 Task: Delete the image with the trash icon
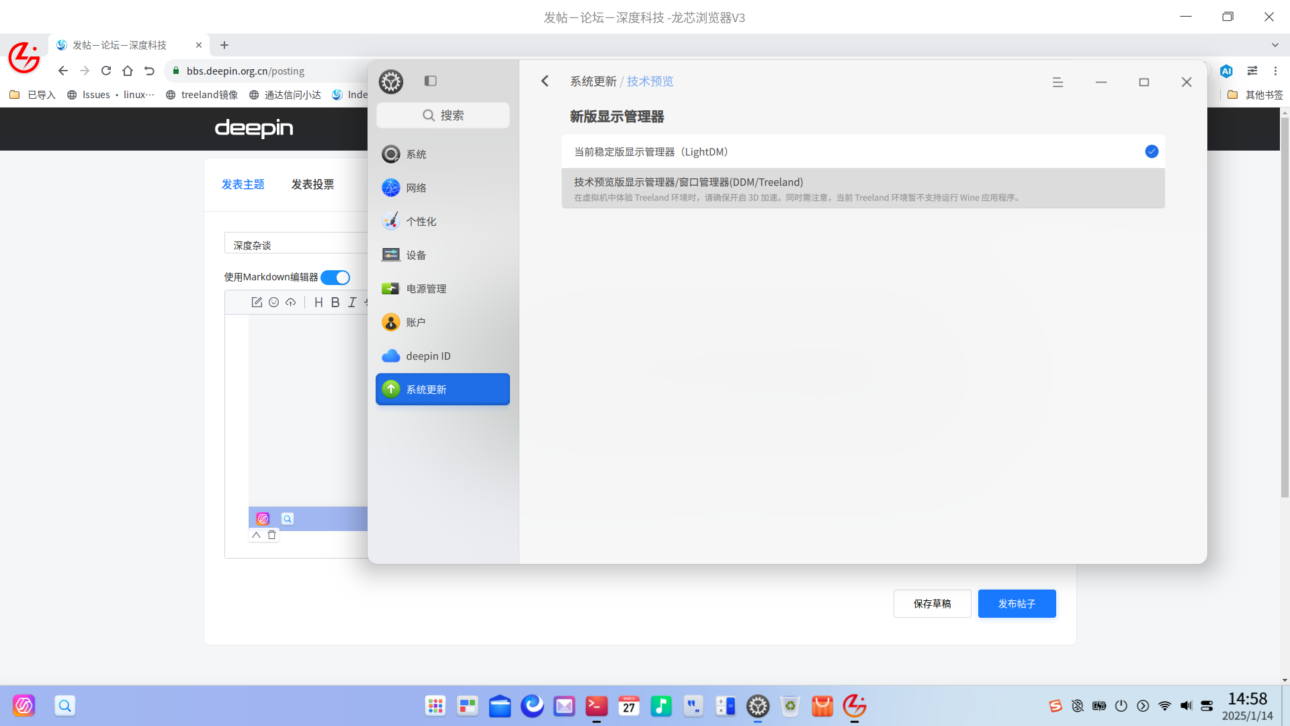click(x=271, y=535)
